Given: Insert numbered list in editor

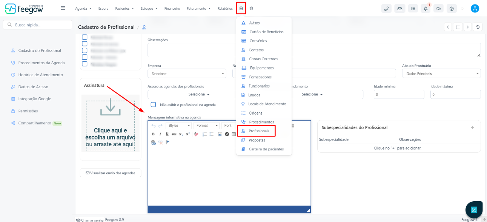Looking at the screenshot, I should (205, 134).
